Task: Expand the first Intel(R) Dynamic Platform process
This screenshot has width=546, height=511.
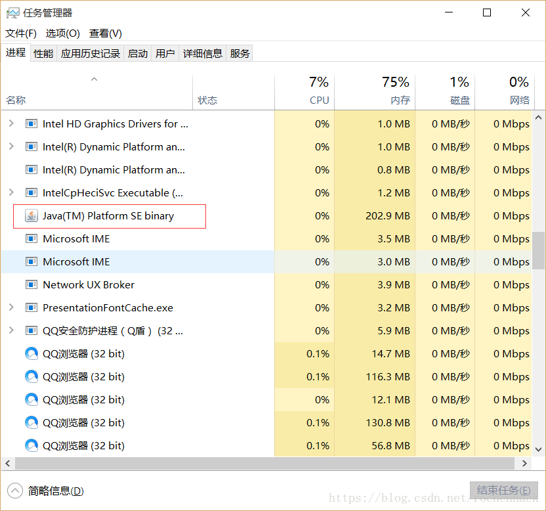Action: (x=11, y=146)
